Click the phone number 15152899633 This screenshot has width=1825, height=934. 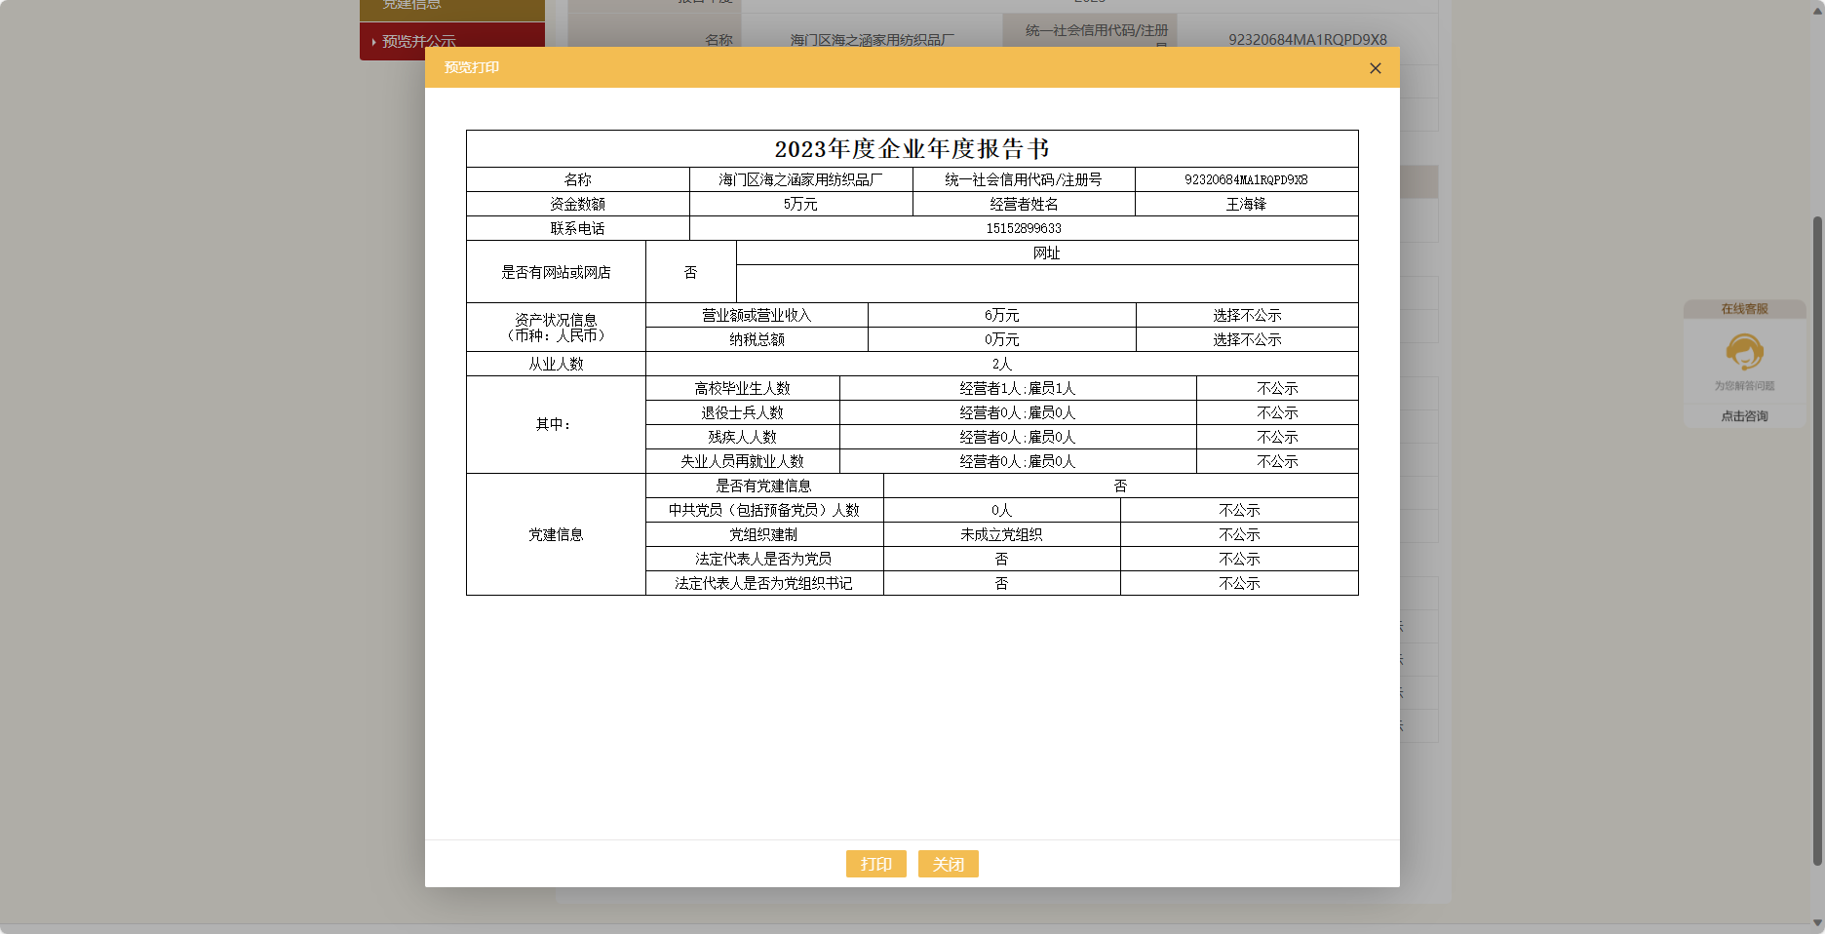click(1024, 228)
